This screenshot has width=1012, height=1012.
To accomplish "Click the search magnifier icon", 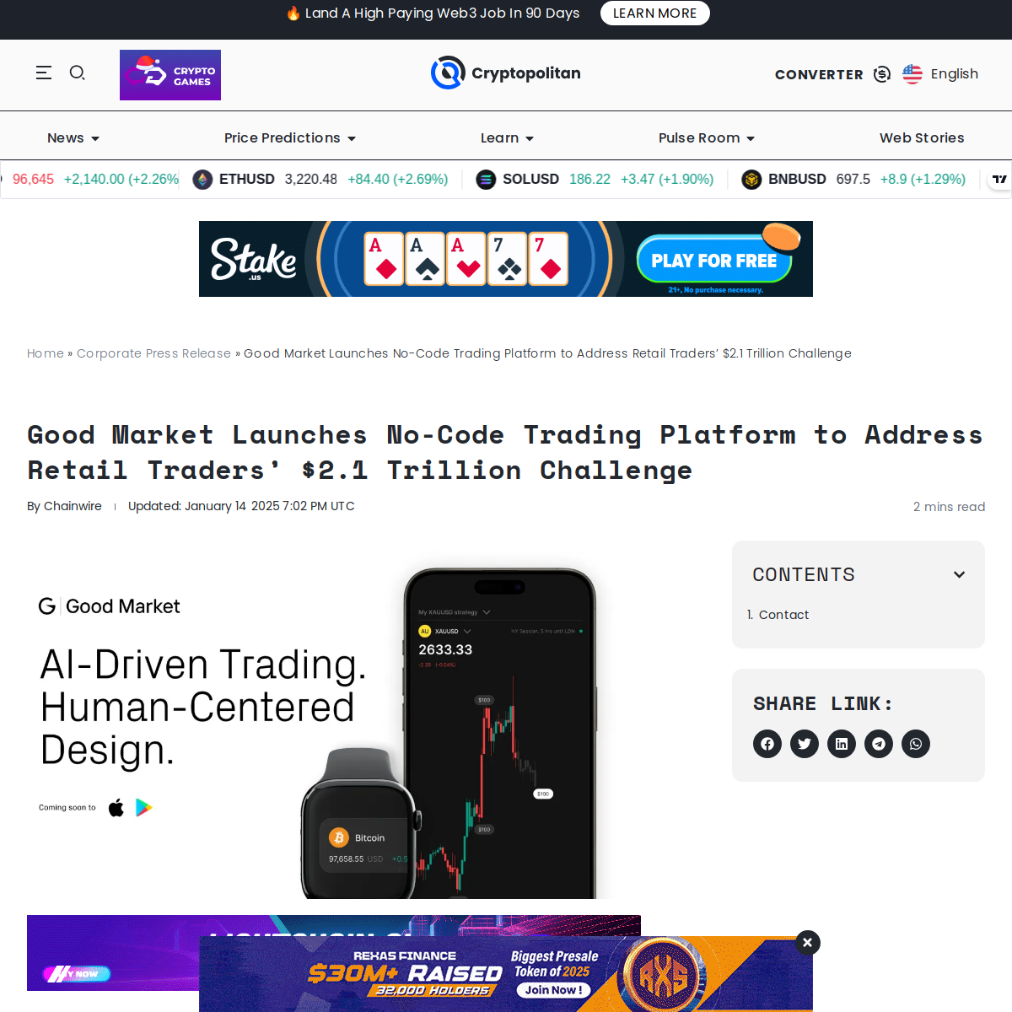I will [x=77, y=73].
